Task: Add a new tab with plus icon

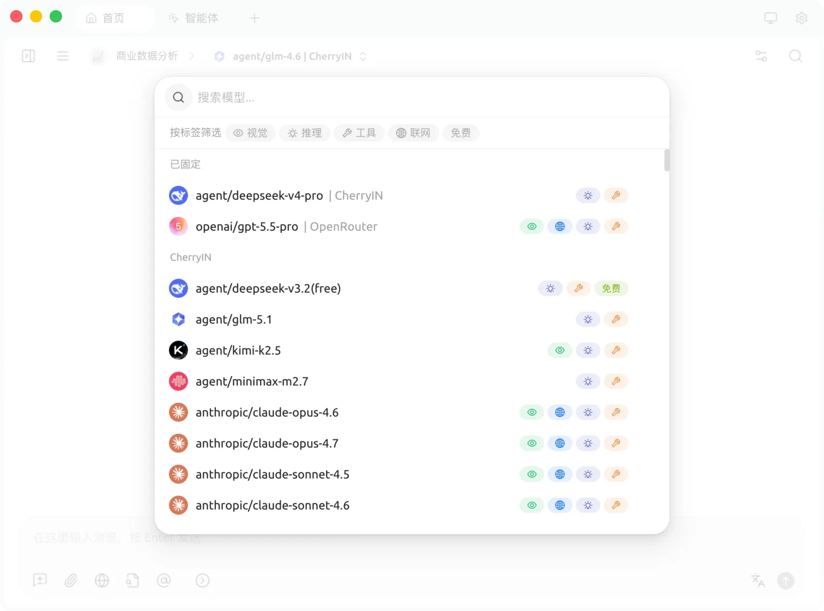Action: [x=254, y=18]
